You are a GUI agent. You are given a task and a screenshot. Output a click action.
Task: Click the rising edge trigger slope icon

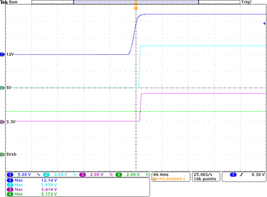pos(241,175)
